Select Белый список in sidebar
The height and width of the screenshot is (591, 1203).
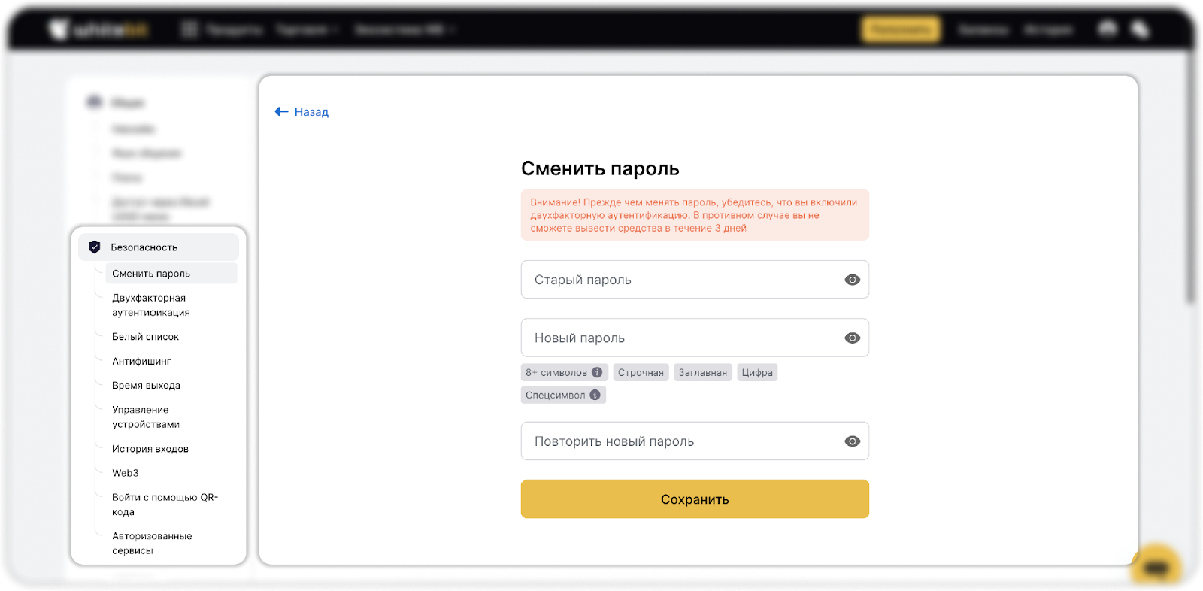pyautogui.click(x=145, y=337)
